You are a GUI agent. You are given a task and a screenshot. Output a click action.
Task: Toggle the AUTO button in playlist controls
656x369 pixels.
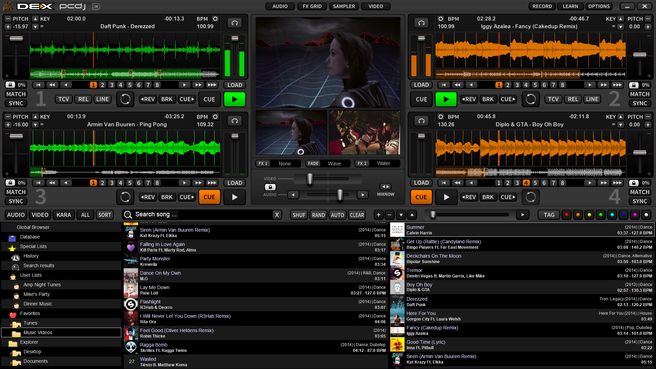click(x=338, y=215)
